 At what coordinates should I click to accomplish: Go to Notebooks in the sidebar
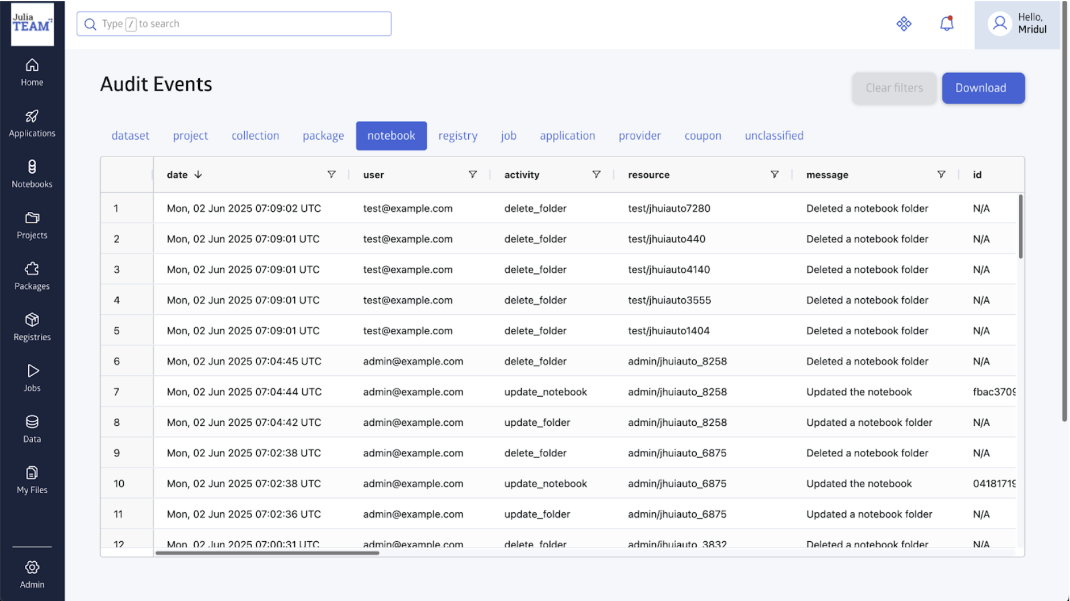point(32,168)
